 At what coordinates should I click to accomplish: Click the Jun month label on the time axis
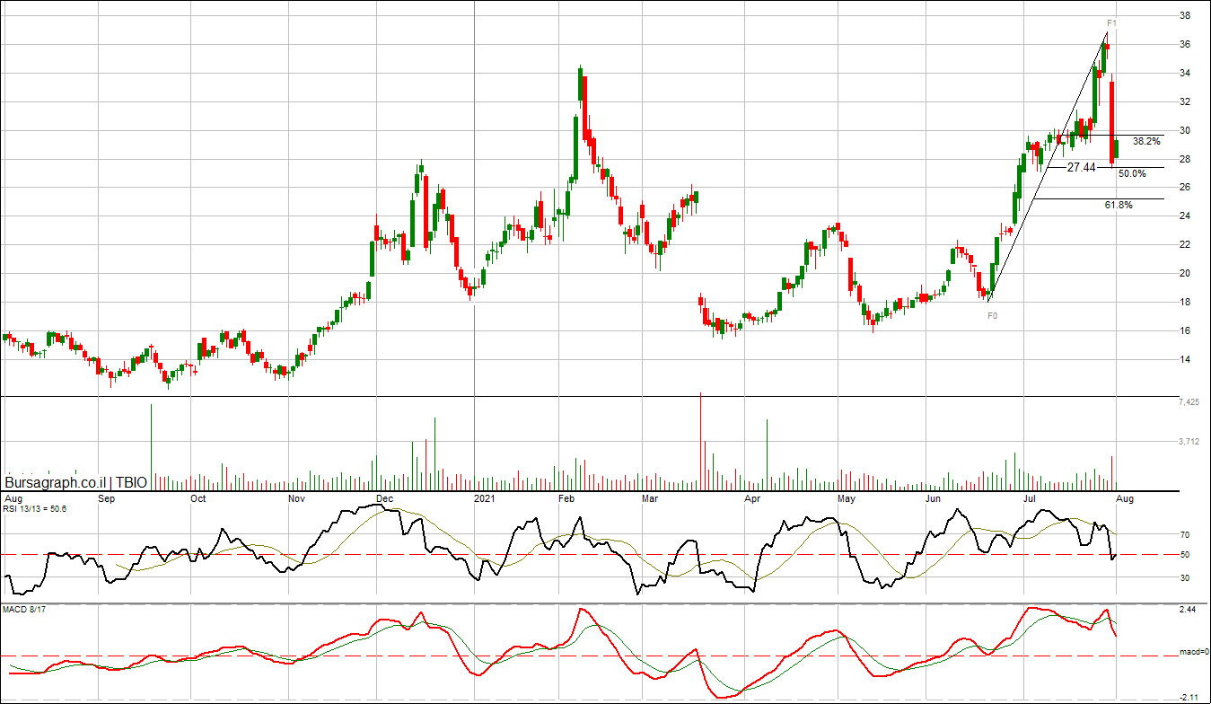pyautogui.click(x=934, y=497)
